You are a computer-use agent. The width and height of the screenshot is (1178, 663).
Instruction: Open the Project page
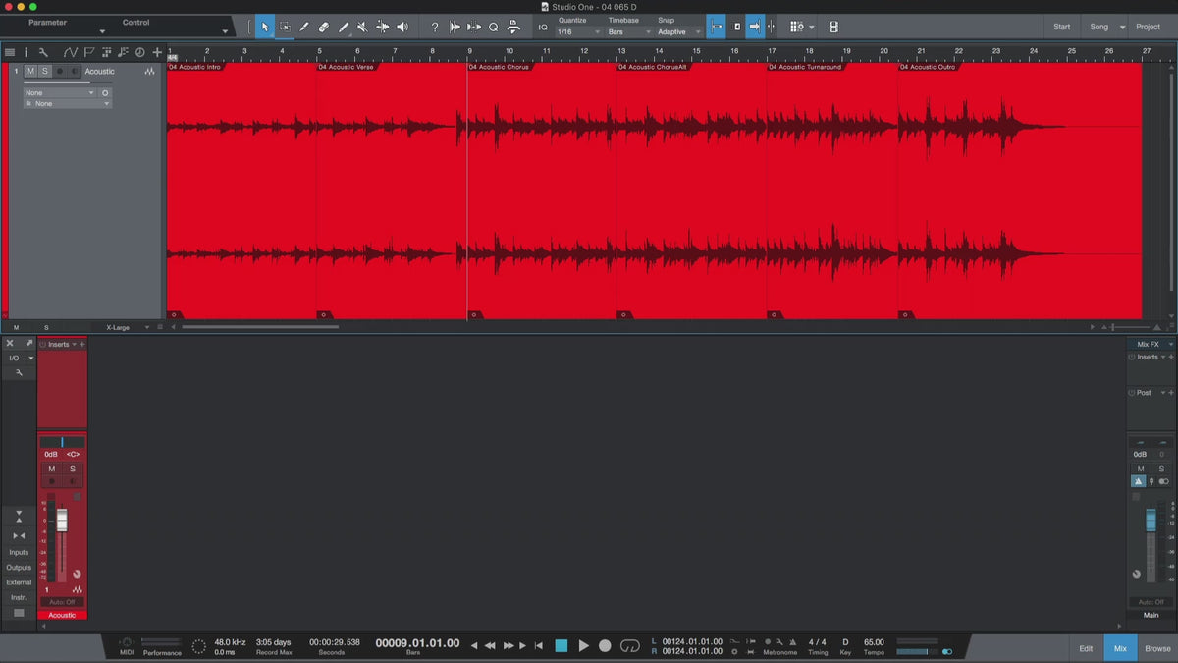click(1148, 27)
